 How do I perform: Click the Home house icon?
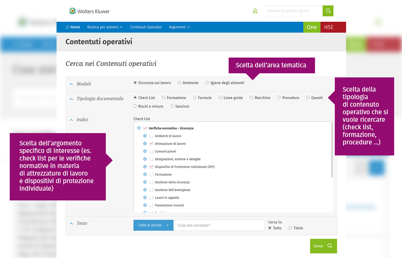pyautogui.click(x=67, y=27)
